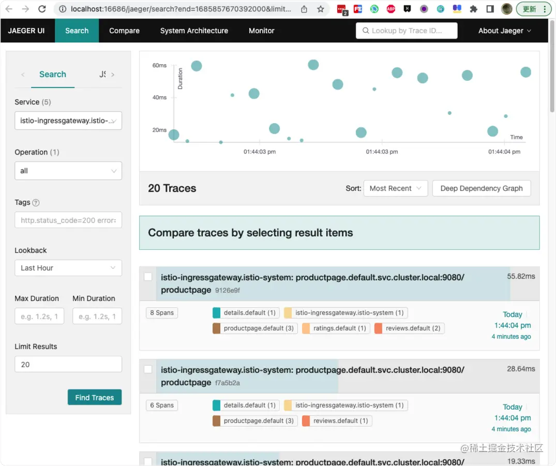Screen dimensions: 556x466
Task: Open the Operation dropdown showing all
Action: click(68, 171)
